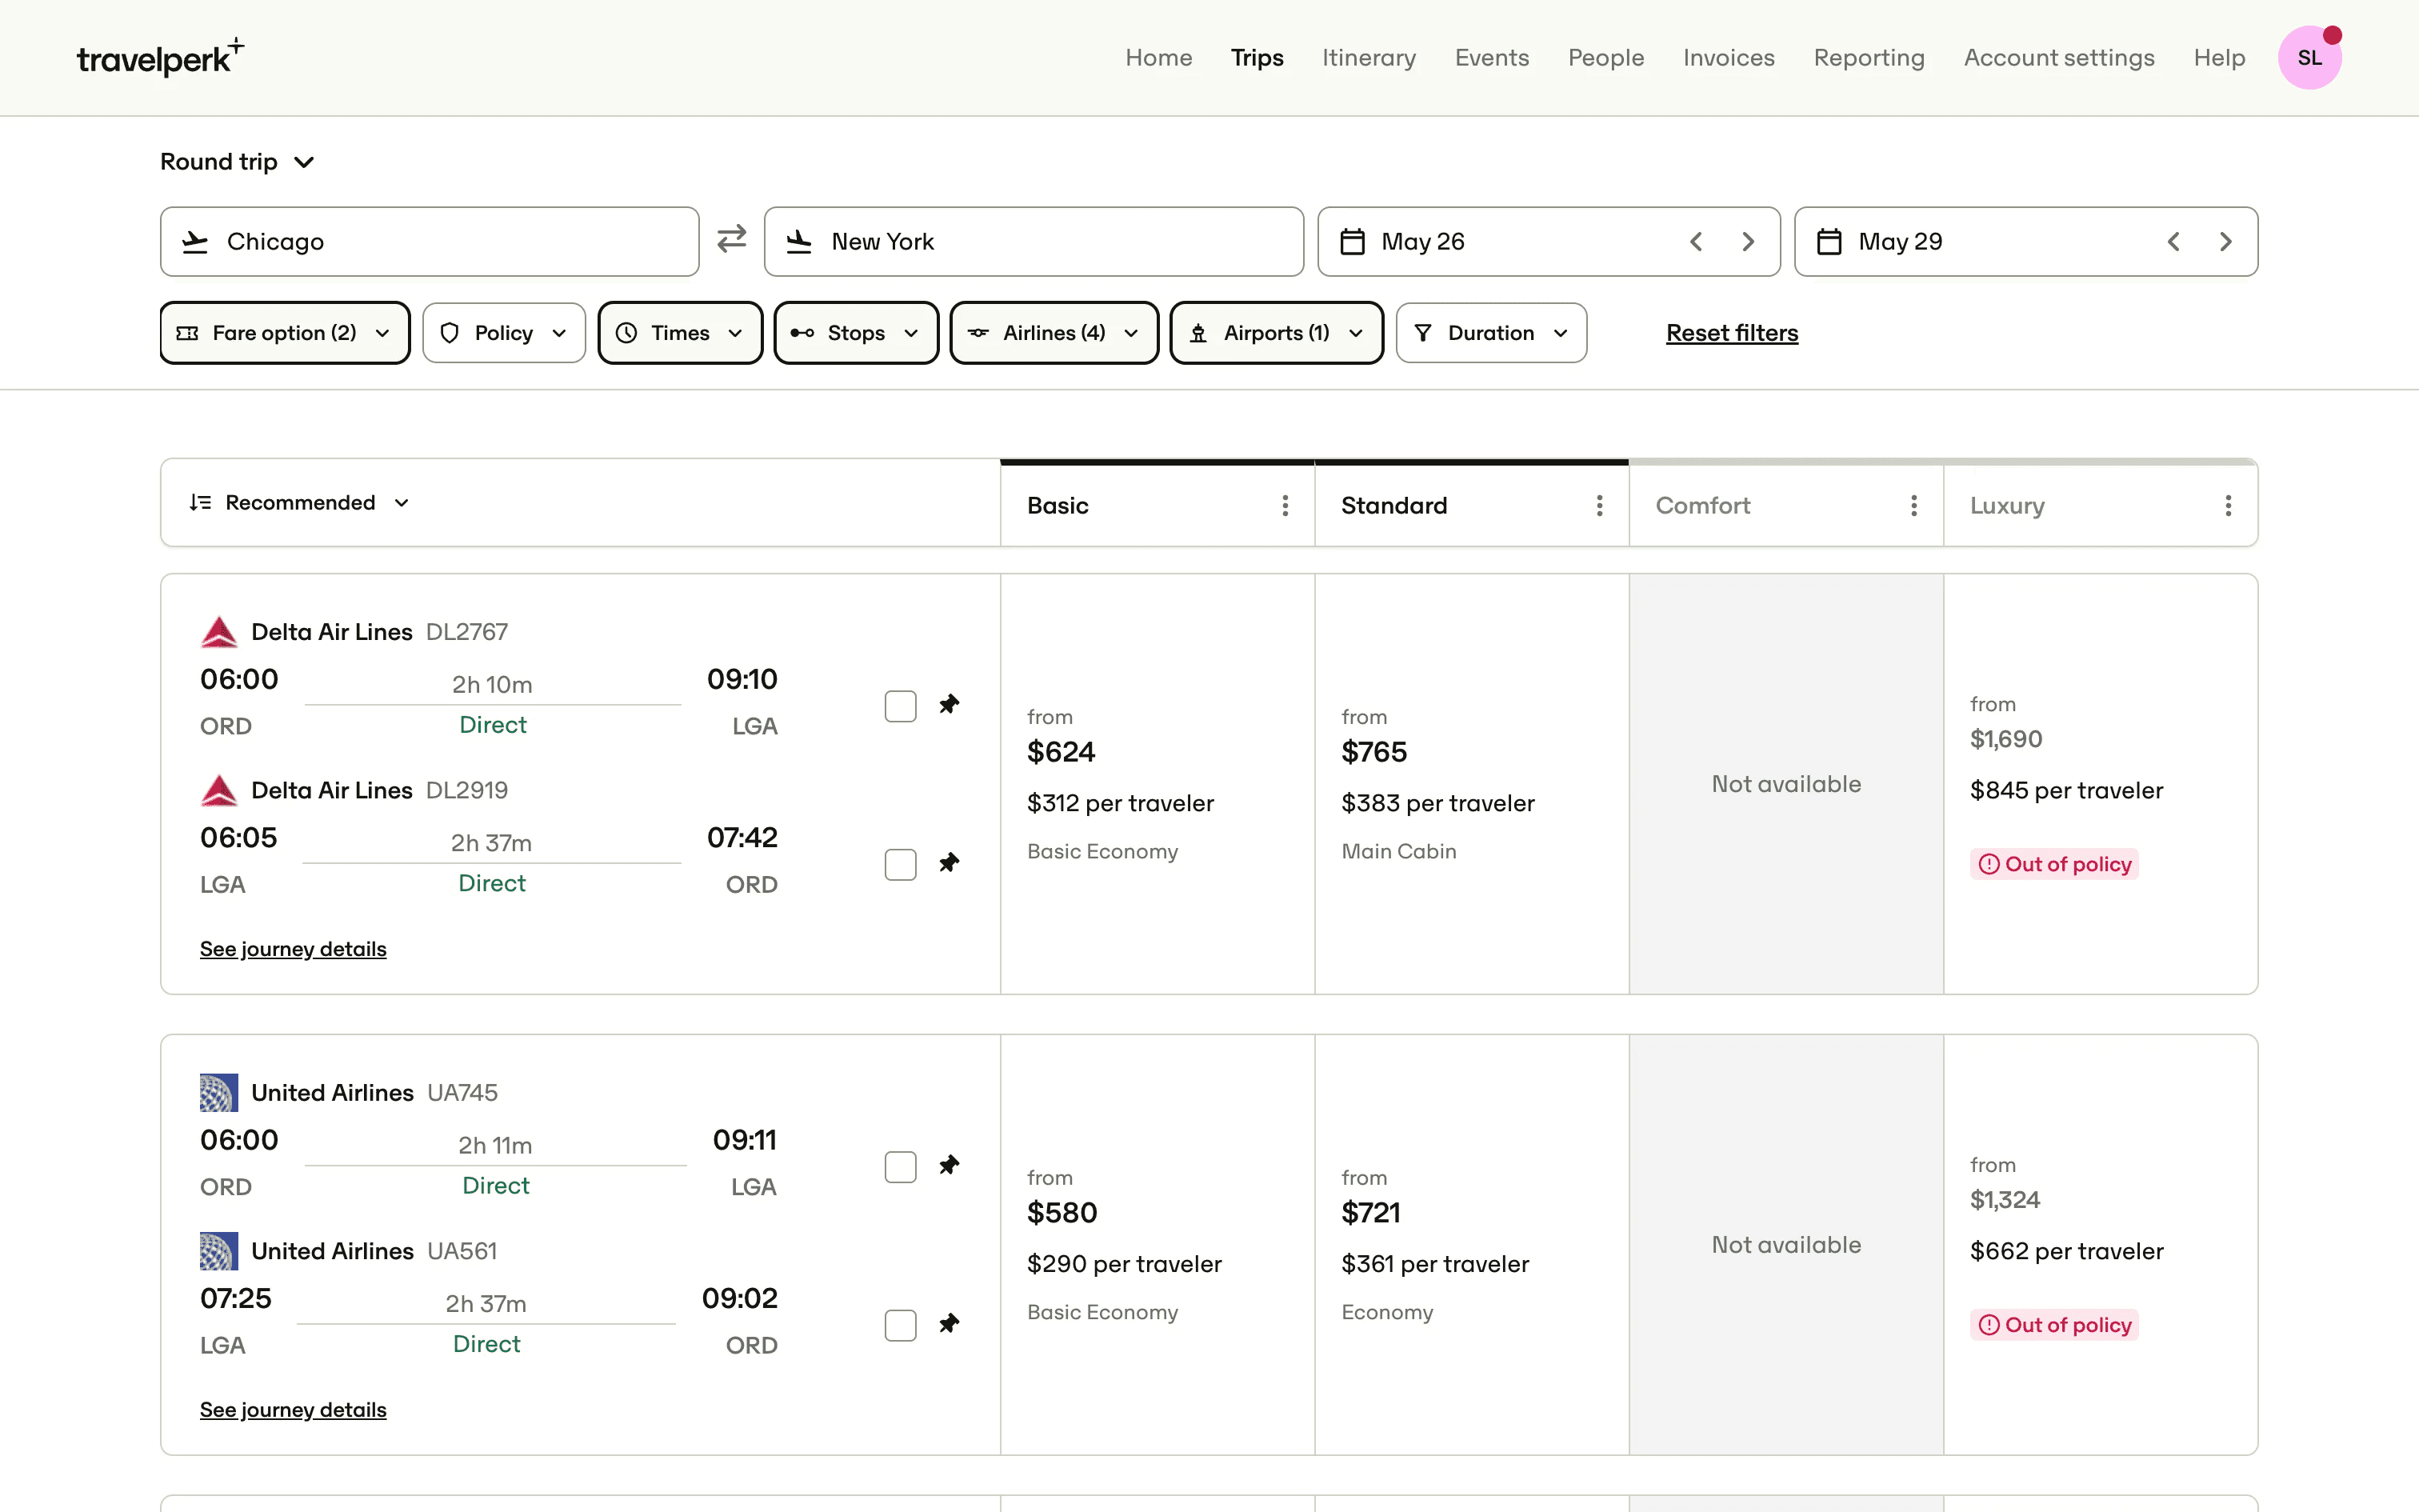Screen dimensions: 2419x1512
Task: Click the United logo next to UA561
Action: tap(219, 1251)
